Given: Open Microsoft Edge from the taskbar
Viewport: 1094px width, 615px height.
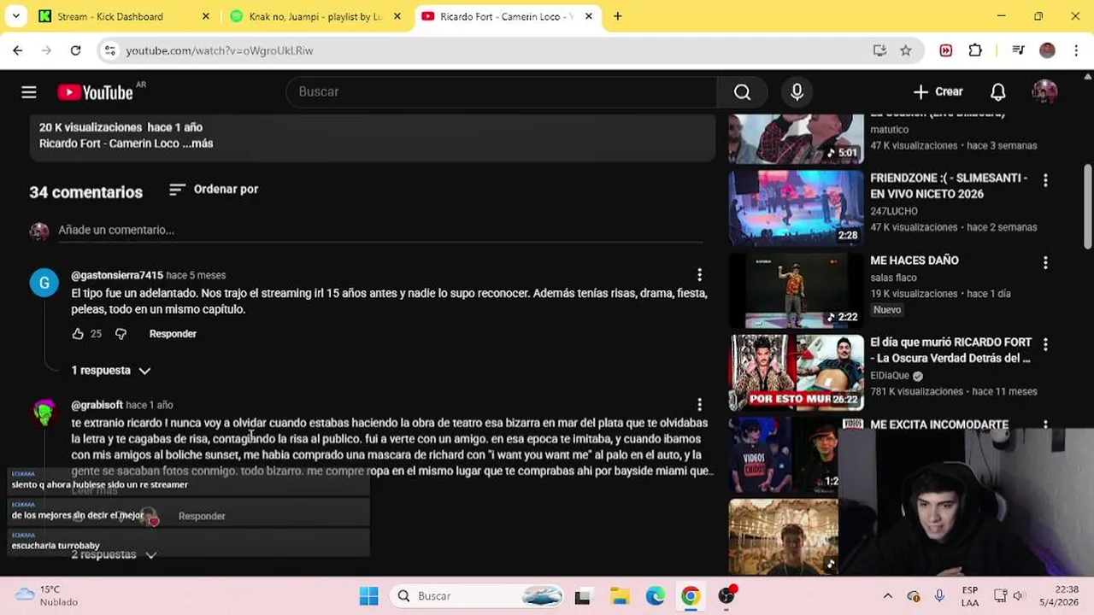Looking at the screenshot, I should click(x=656, y=596).
